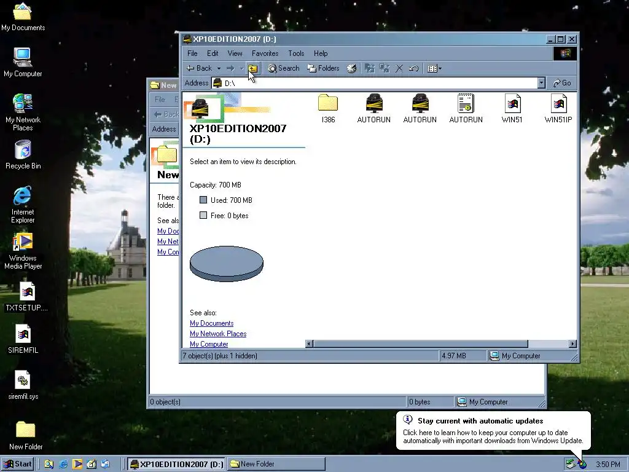Screen dimensions: 629x472
Task: Launch Media Player from quick launch
Action: (77, 465)
